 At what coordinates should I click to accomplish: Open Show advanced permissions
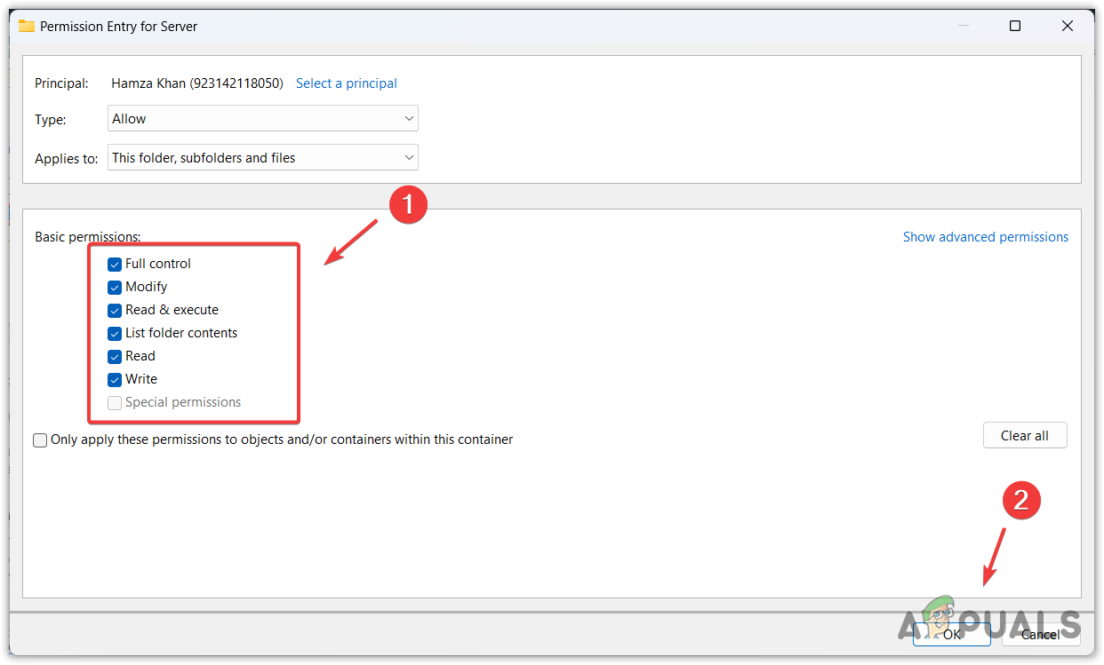click(985, 236)
